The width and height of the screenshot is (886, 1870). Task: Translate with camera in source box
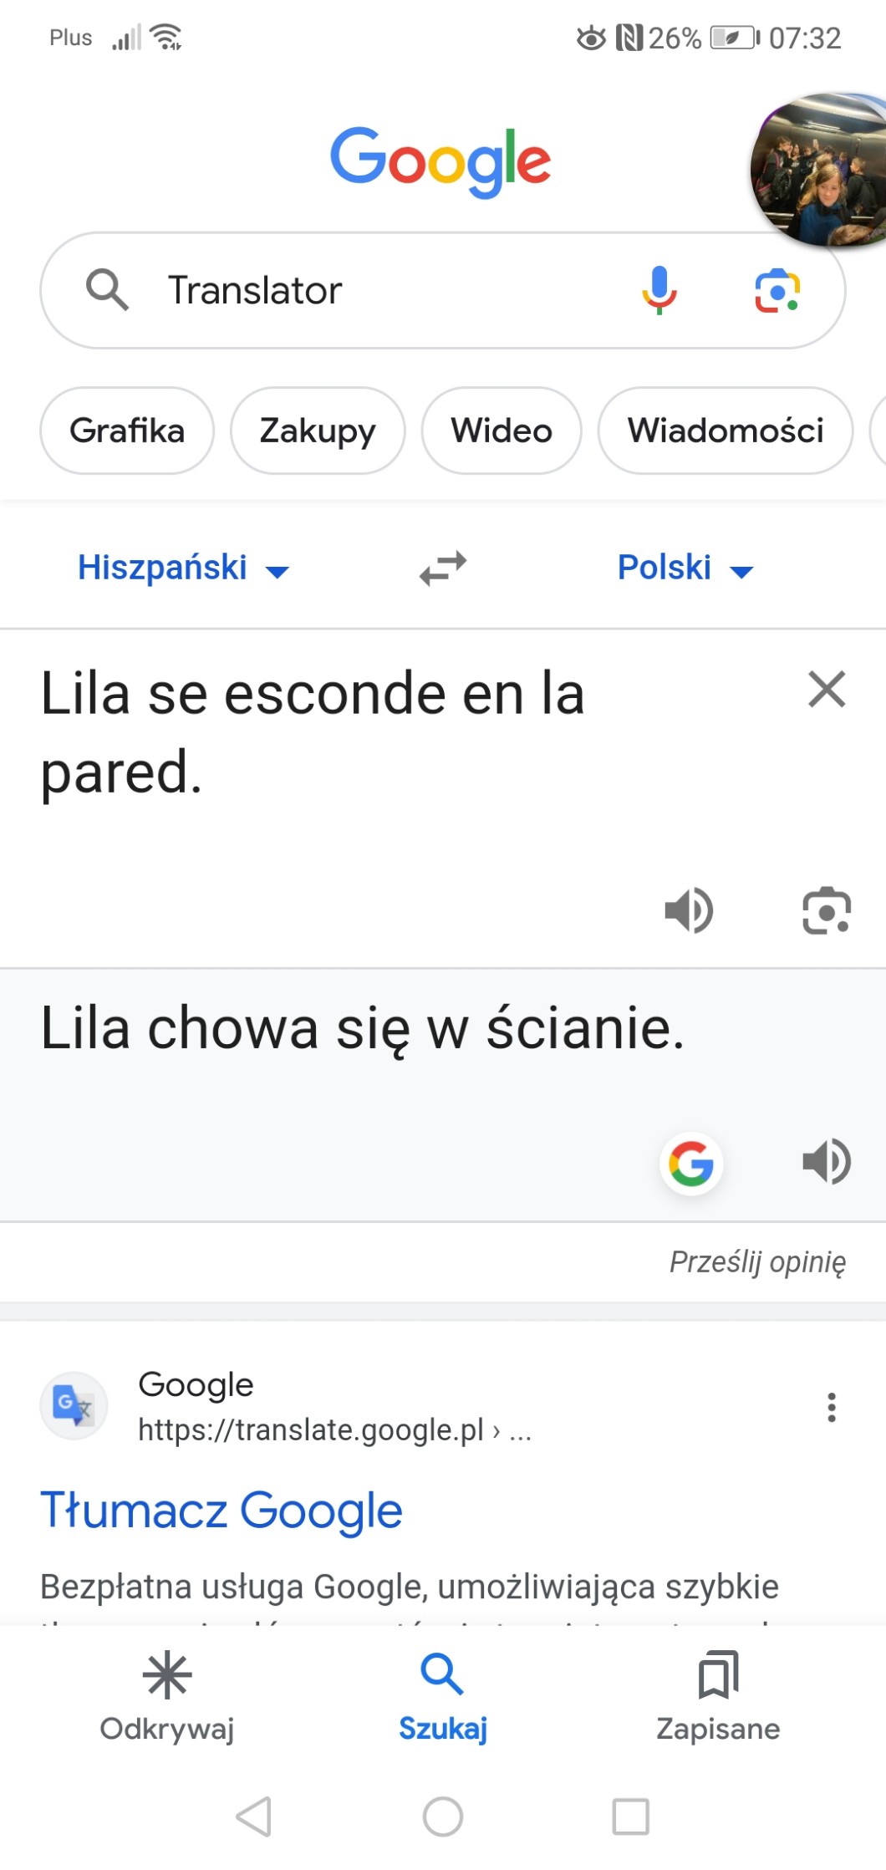pos(827,910)
